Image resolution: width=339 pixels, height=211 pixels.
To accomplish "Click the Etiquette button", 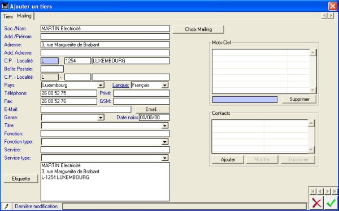I will (21, 179).
